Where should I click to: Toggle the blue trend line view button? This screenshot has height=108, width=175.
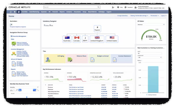click(34, 90)
